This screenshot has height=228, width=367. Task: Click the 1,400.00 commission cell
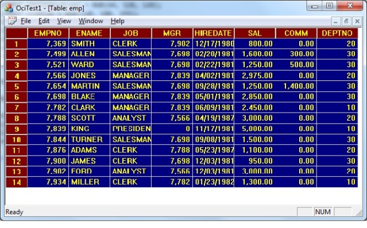click(x=296, y=86)
